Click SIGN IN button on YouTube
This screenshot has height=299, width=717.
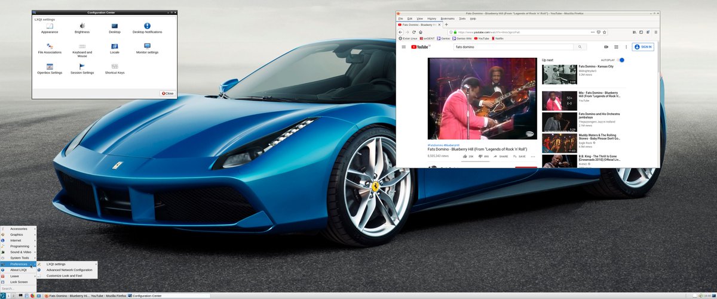(x=644, y=46)
